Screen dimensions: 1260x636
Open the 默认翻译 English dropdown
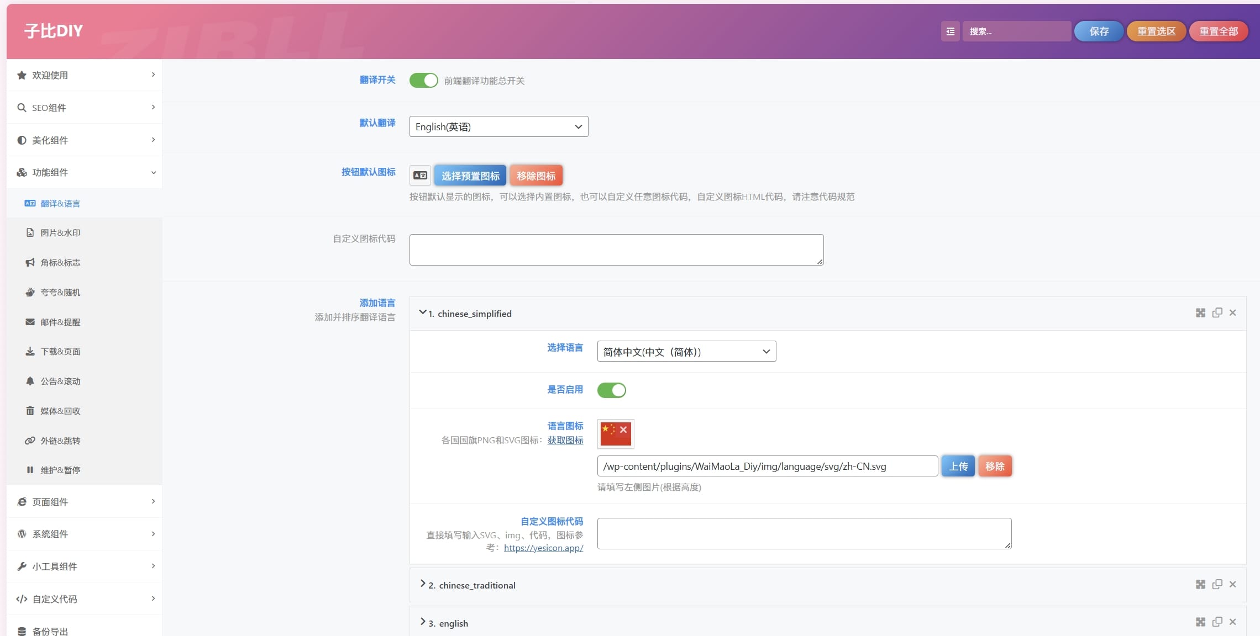click(498, 127)
